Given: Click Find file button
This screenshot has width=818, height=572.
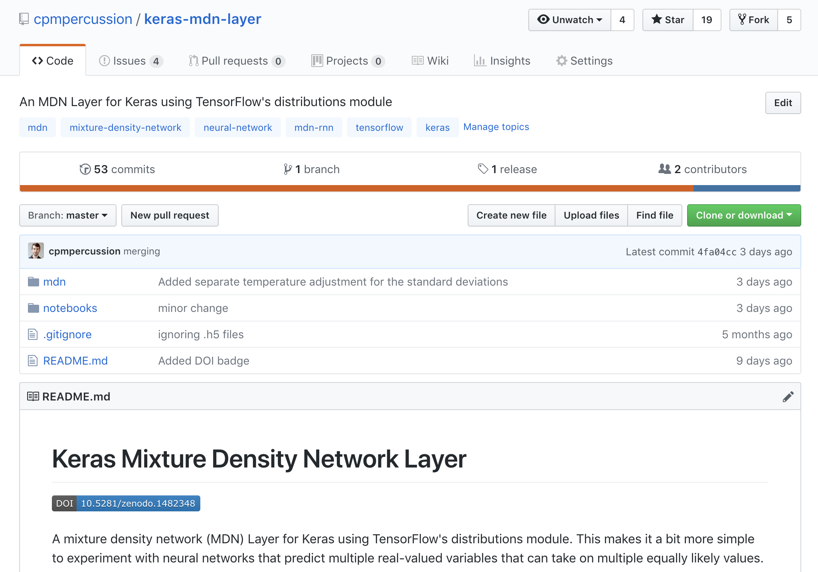Looking at the screenshot, I should (x=655, y=215).
